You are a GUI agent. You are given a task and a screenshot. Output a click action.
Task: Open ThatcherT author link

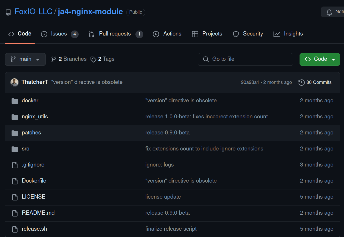pyautogui.click(x=35, y=82)
